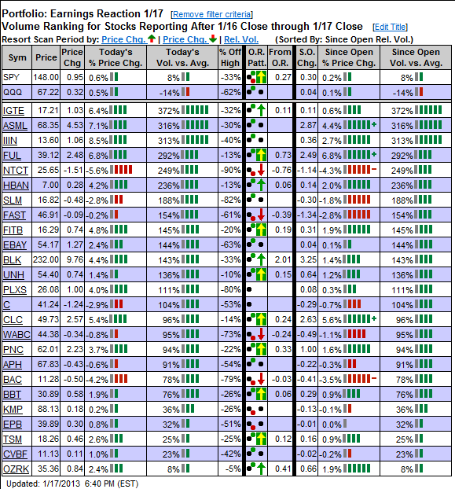Click BLK's green up arrow pattern icon
This screenshot has width=455, height=489.
pyautogui.click(x=261, y=259)
